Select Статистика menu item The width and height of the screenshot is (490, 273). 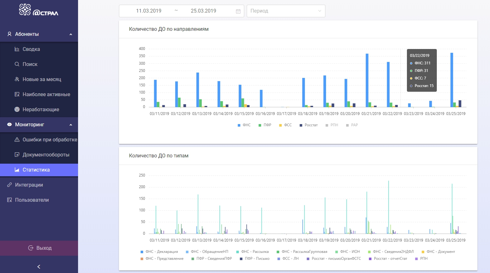click(39, 170)
